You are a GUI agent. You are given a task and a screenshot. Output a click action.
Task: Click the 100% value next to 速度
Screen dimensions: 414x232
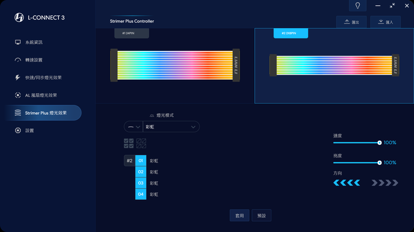(390, 142)
